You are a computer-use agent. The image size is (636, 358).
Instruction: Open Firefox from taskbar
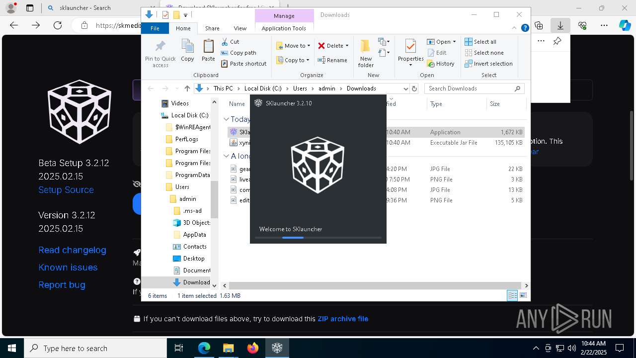253,348
